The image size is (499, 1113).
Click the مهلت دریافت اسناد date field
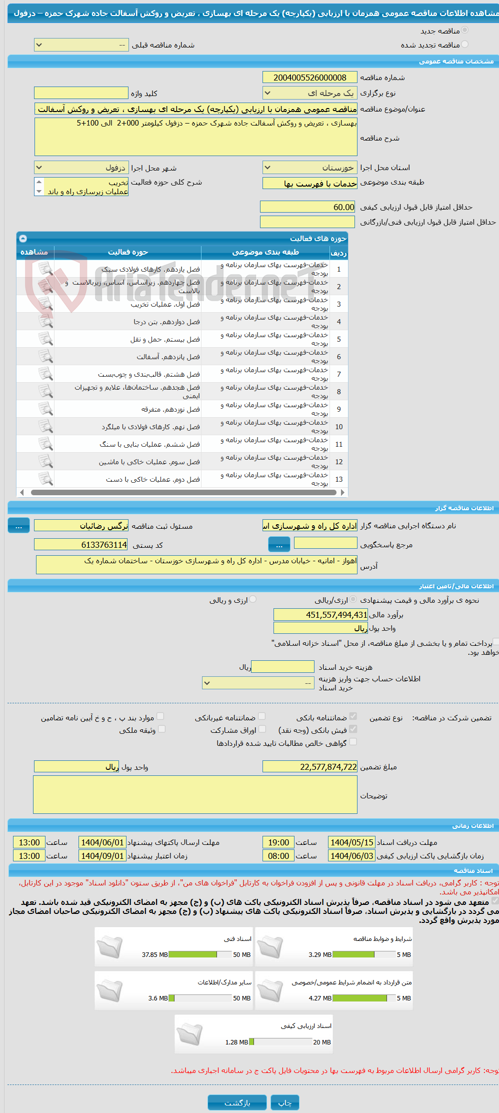[351, 842]
